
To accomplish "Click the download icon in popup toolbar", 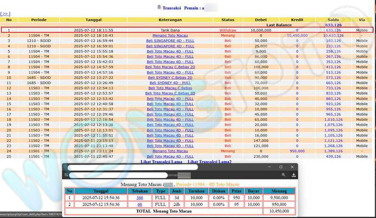I will [x=293, y=175].
